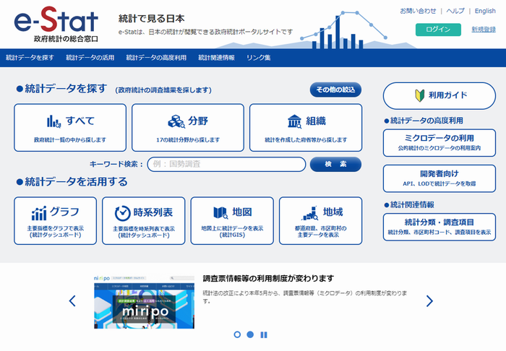Click すべて card title text

coord(80,121)
